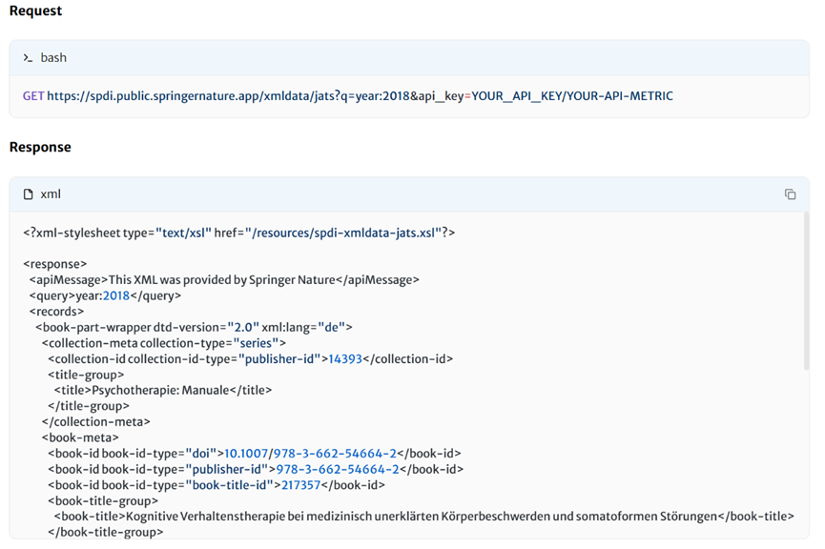Click the title 'Psychotherapie: Manuale' line

click(x=163, y=390)
